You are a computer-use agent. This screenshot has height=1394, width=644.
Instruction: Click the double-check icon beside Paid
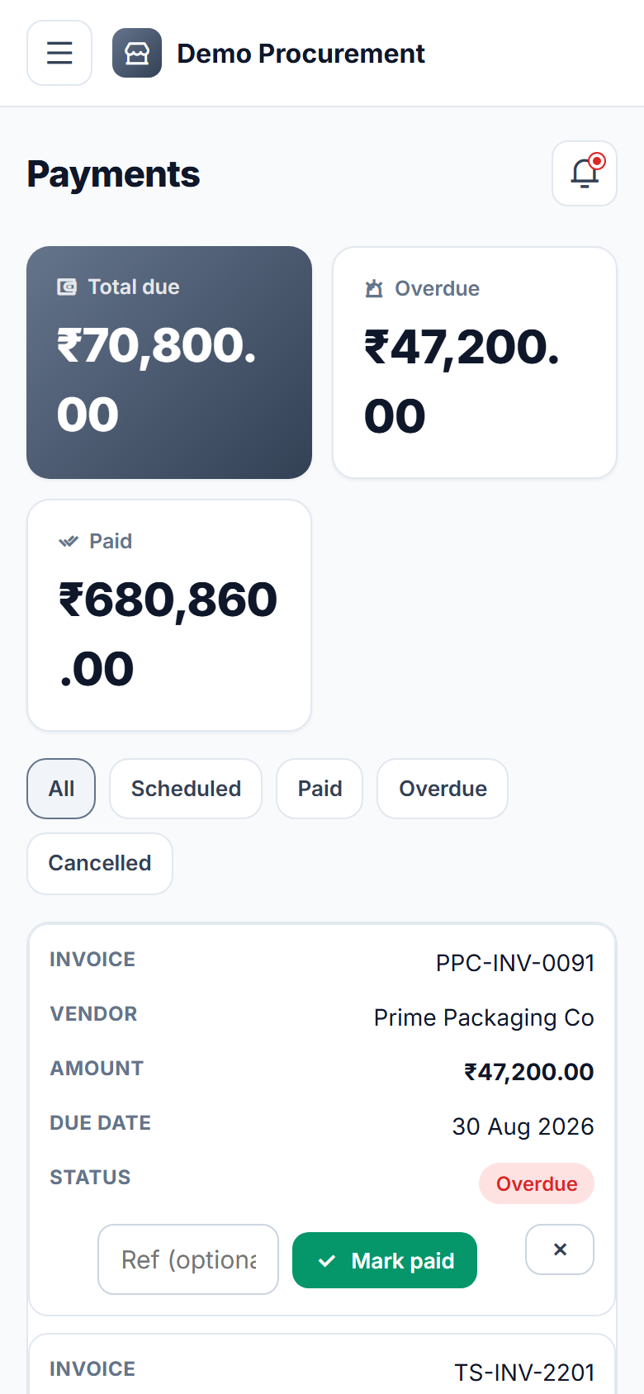coord(69,542)
